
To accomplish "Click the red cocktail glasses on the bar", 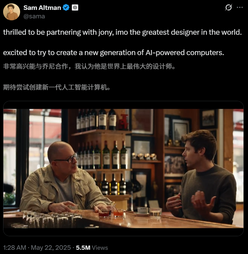I will point(111,212).
